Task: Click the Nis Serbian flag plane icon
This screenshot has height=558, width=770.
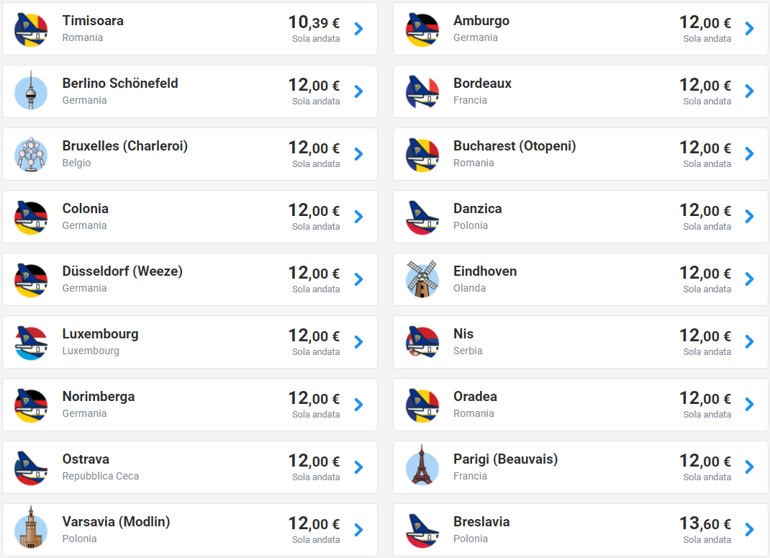Action: coord(422,343)
